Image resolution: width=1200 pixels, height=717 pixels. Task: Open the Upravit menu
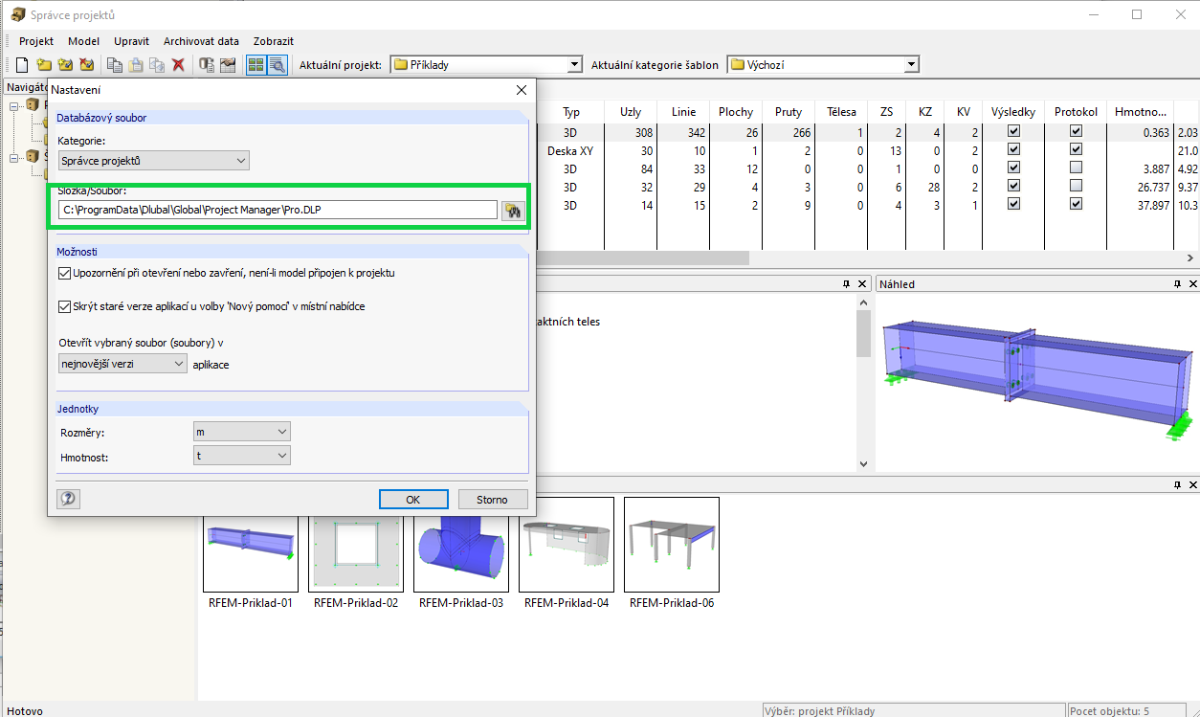click(x=131, y=41)
